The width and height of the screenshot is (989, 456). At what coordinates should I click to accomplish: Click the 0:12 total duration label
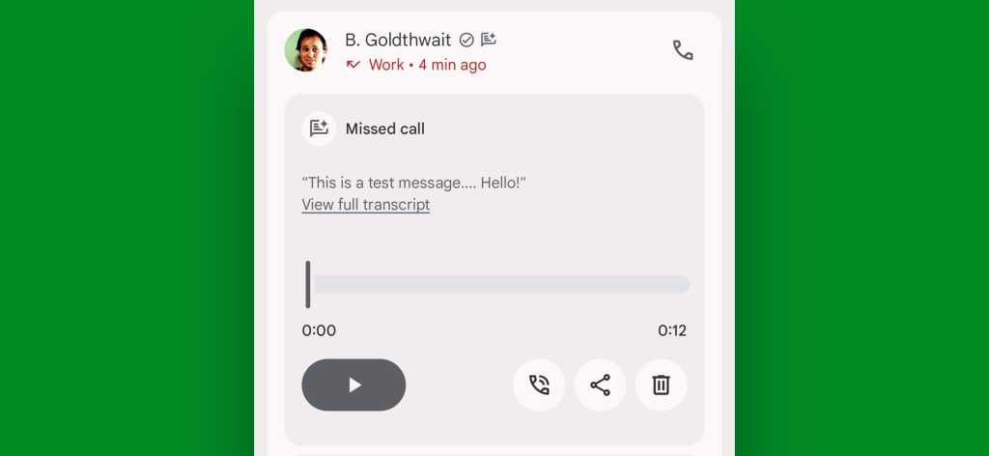pos(672,331)
